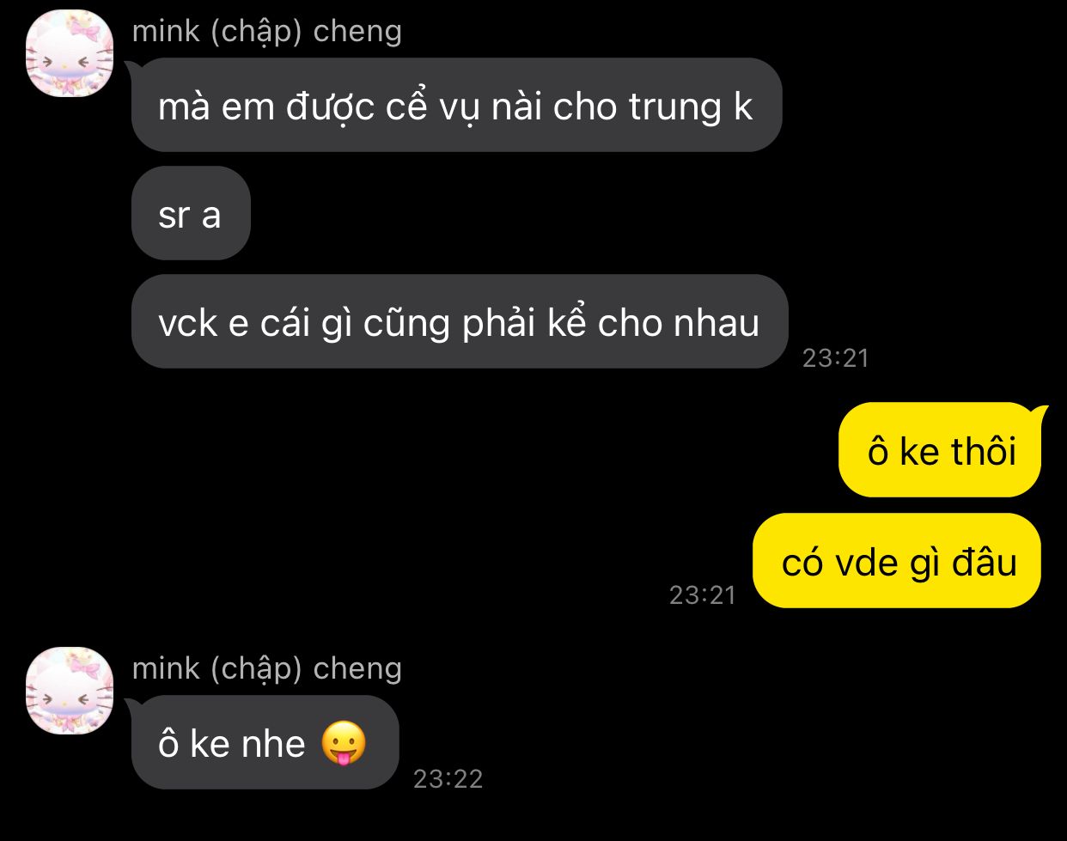
Task: Click the word 'trung' in first message
Action: (x=675, y=107)
